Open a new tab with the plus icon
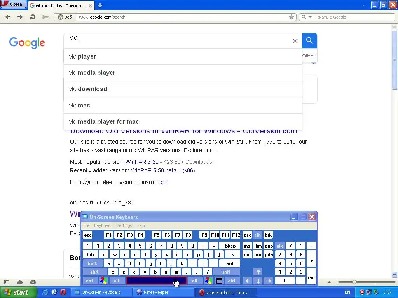The height and width of the screenshot is (298, 398). click(x=100, y=5)
